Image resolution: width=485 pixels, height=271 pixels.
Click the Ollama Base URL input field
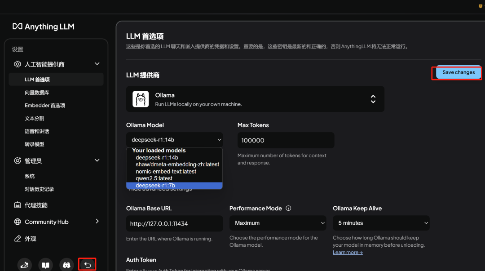click(174, 224)
